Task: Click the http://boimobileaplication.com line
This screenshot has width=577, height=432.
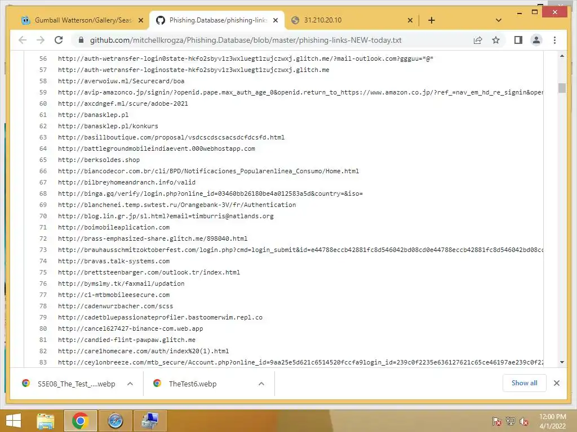Action: click(114, 227)
